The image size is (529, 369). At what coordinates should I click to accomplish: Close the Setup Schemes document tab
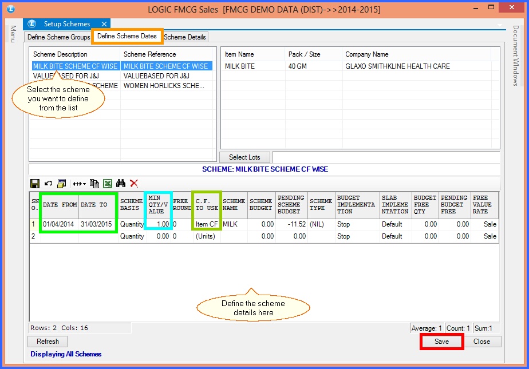tap(104, 24)
